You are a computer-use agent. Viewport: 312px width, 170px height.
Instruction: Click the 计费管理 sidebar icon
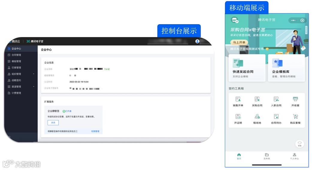(9, 93)
